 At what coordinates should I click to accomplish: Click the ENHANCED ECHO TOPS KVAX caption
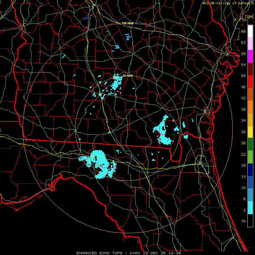coord(129,253)
